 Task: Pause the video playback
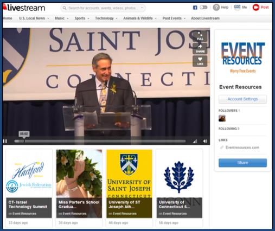tap(5, 141)
